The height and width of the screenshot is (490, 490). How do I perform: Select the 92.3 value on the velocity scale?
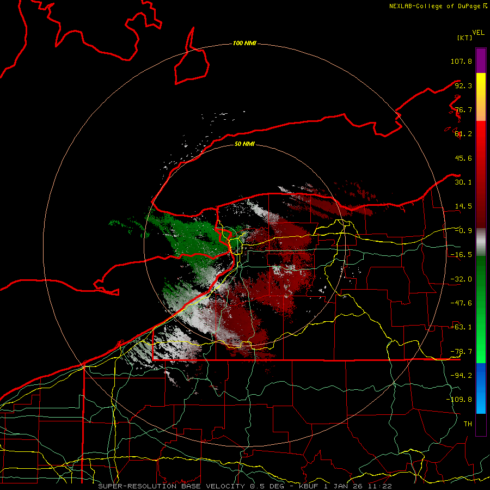coord(463,85)
